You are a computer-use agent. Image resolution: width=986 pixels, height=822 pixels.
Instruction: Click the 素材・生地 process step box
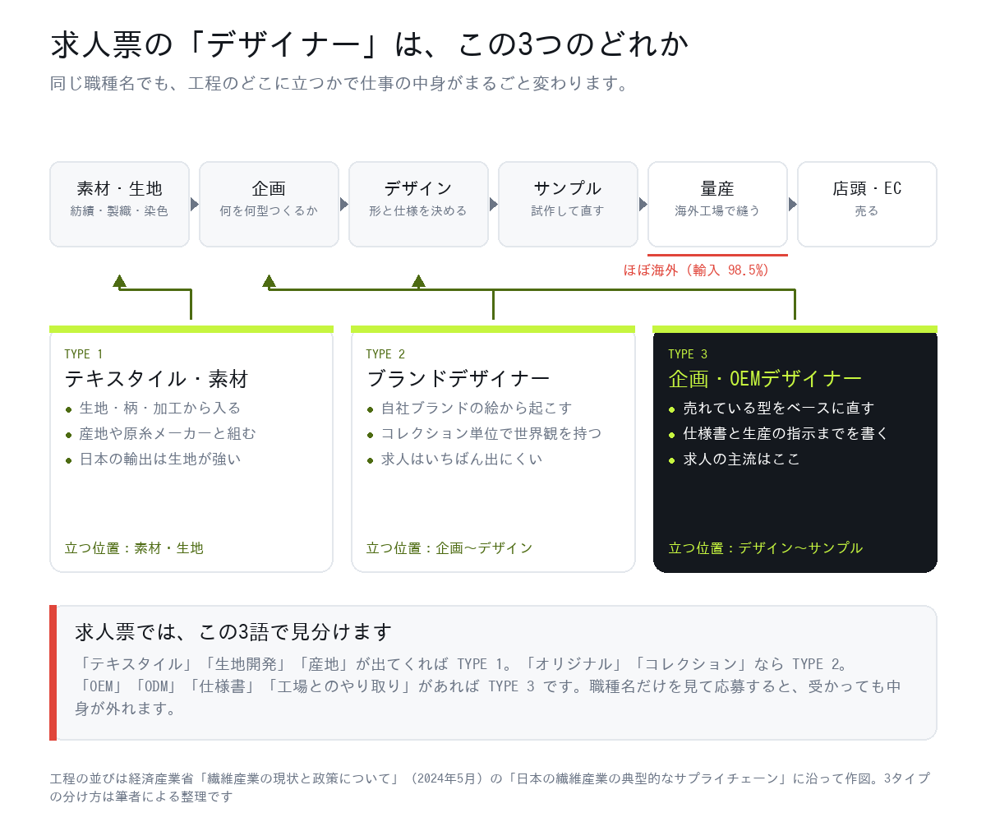tap(119, 204)
